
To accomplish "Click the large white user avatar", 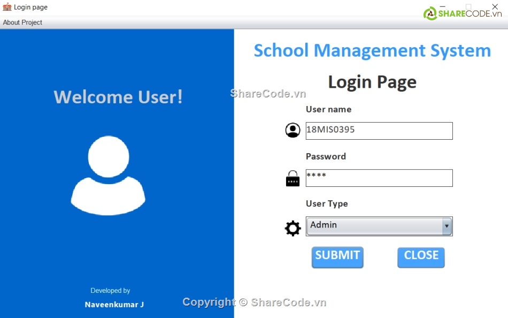I will (108, 175).
